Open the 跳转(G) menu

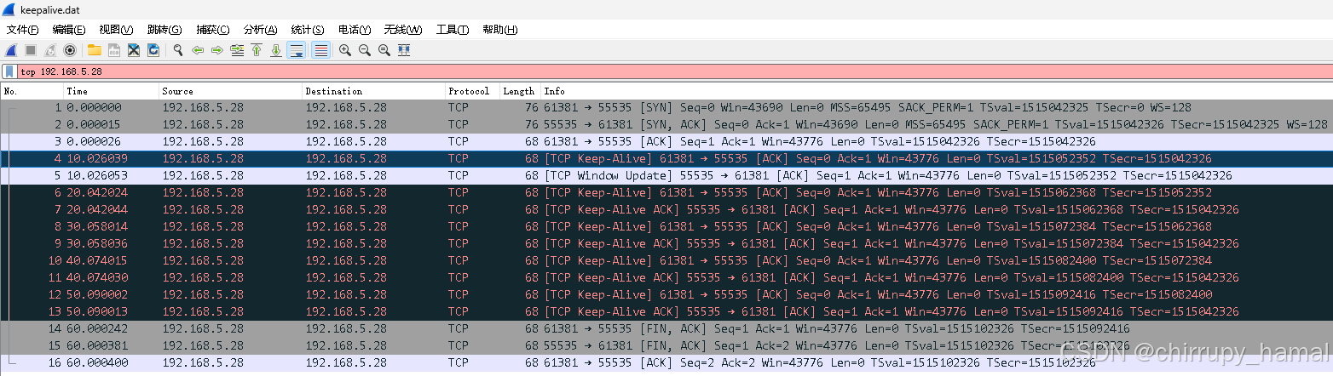[x=164, y=30]
